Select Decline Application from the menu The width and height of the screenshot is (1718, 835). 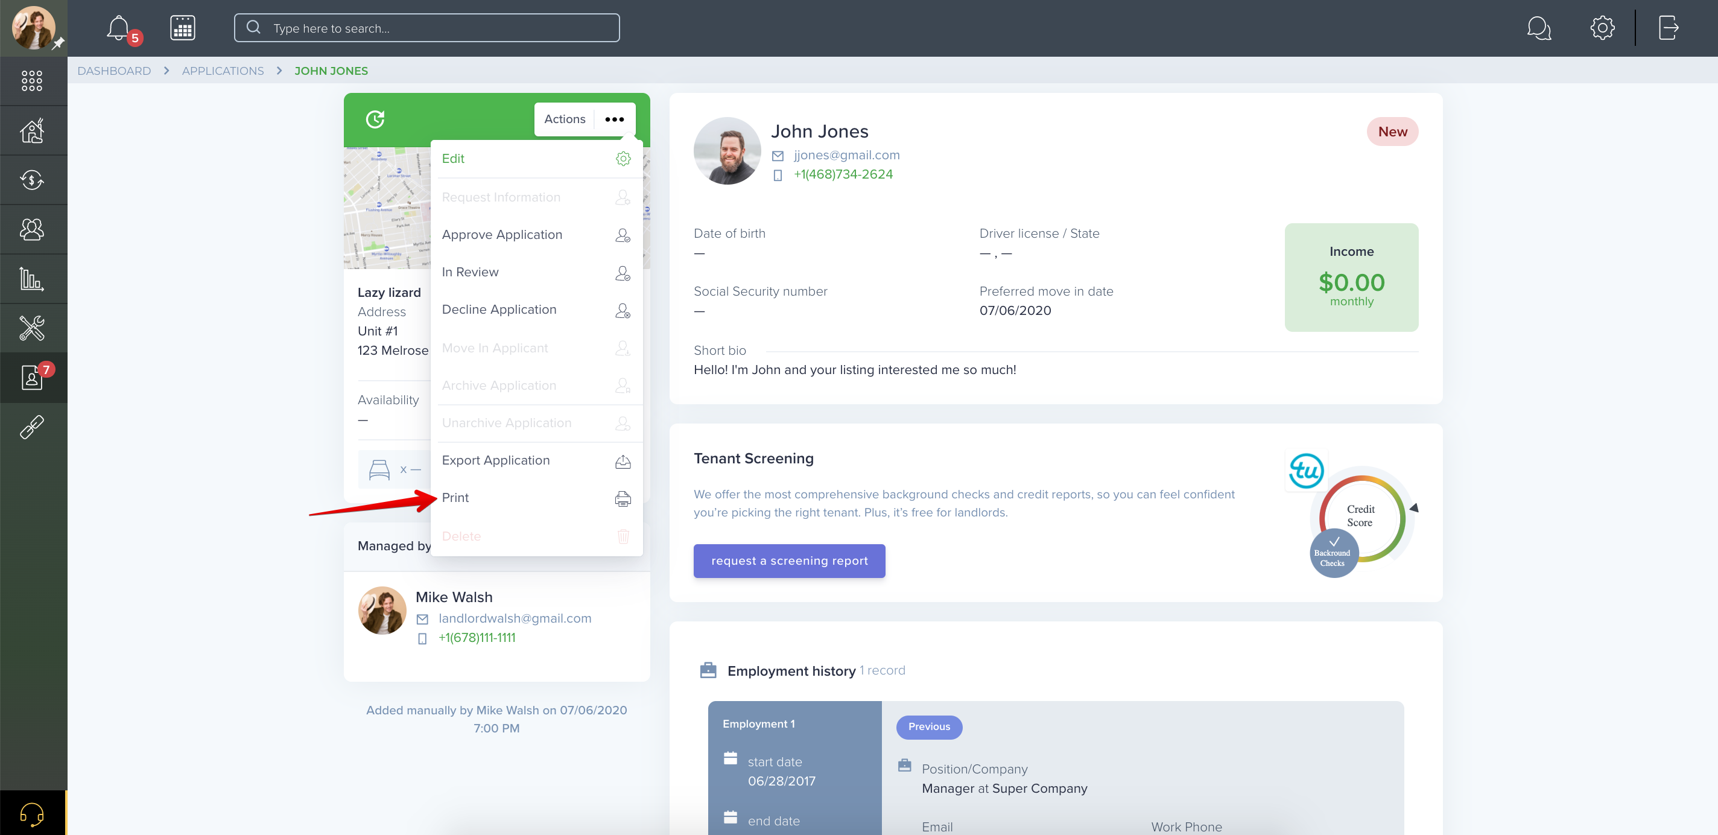[536, 310]
